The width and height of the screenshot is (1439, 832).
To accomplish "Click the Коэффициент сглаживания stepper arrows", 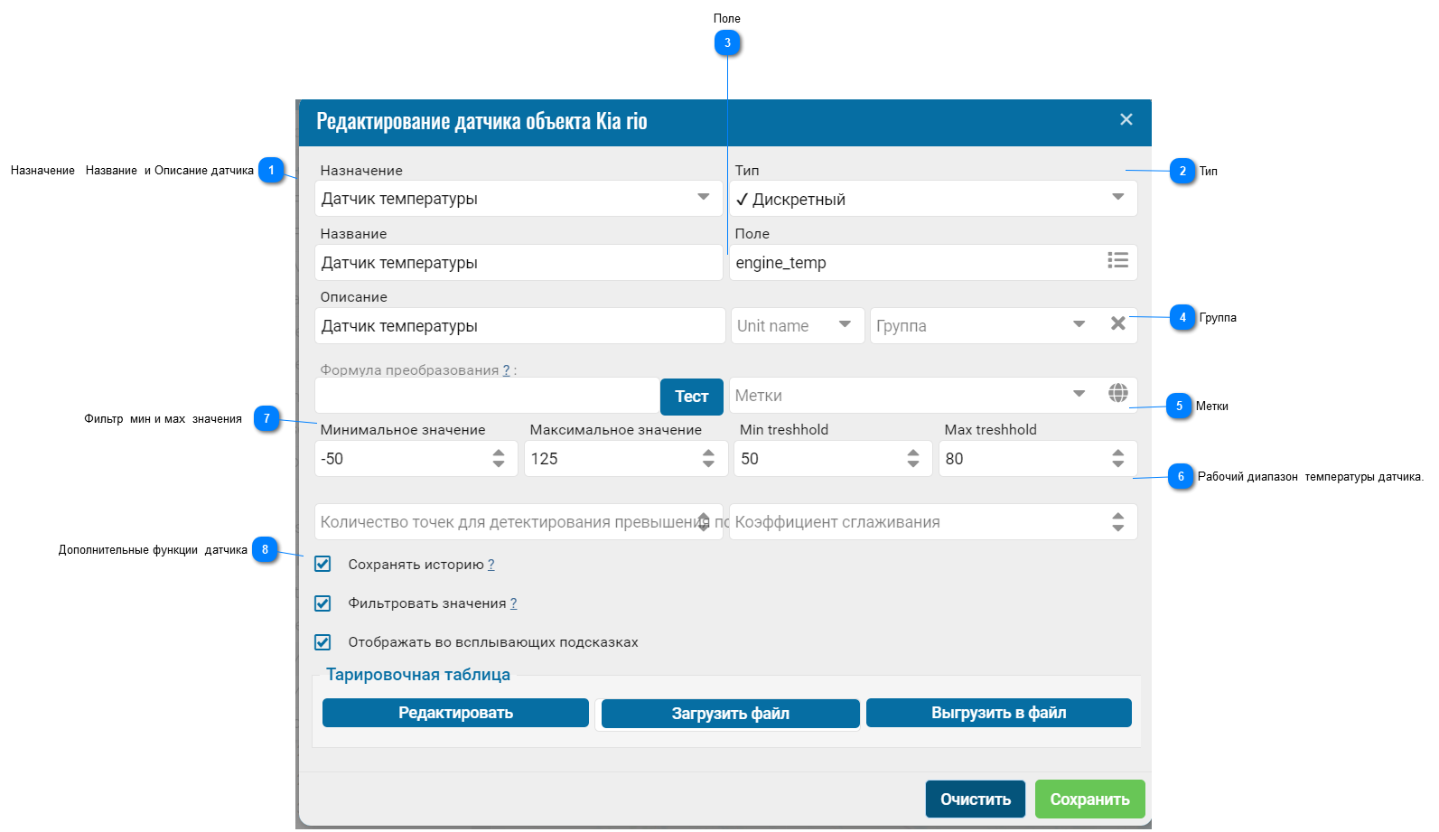I will (x=1118, y=521).
